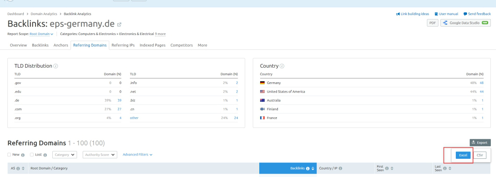This screenshot has width=496, height=177.
Task: Enable the Lost domains checkbox
Action: 32,155
